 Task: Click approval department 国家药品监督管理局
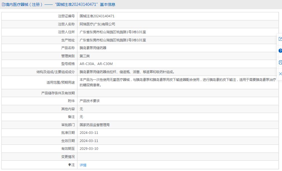tap(94, 125)
